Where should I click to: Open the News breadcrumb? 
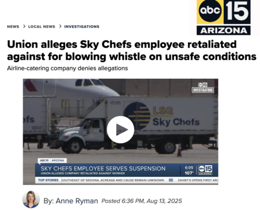13,27
